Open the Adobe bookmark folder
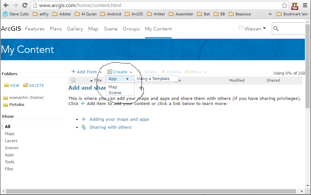 point(62,14)
